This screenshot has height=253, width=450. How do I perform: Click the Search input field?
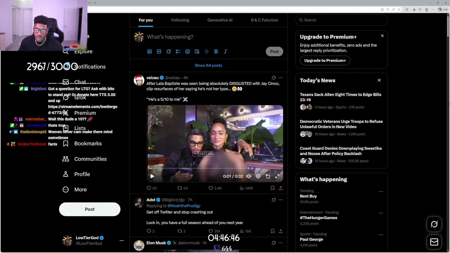tap(341, 20)
